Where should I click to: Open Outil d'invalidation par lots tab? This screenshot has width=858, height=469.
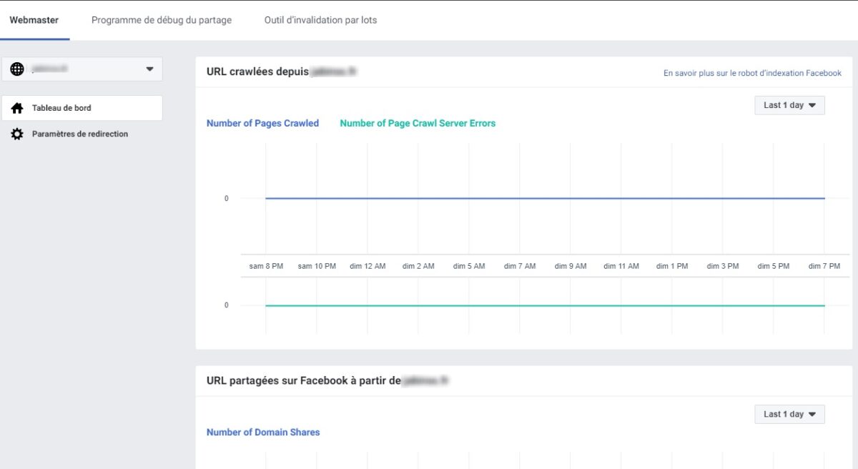click(x=320, y=20)
